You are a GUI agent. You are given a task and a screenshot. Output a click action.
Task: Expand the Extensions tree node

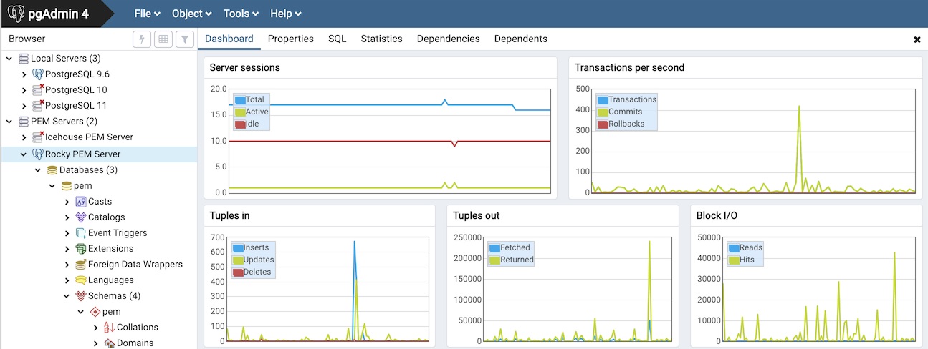pyautogui.click(x=67, y=249)
